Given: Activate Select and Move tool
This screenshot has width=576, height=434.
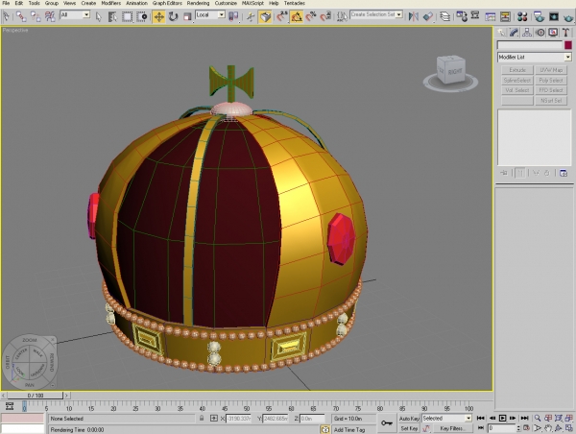Looking at the screenshot, I should click(x=158, y=16).
